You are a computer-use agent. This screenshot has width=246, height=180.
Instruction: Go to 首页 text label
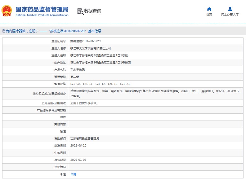(209, 15)
